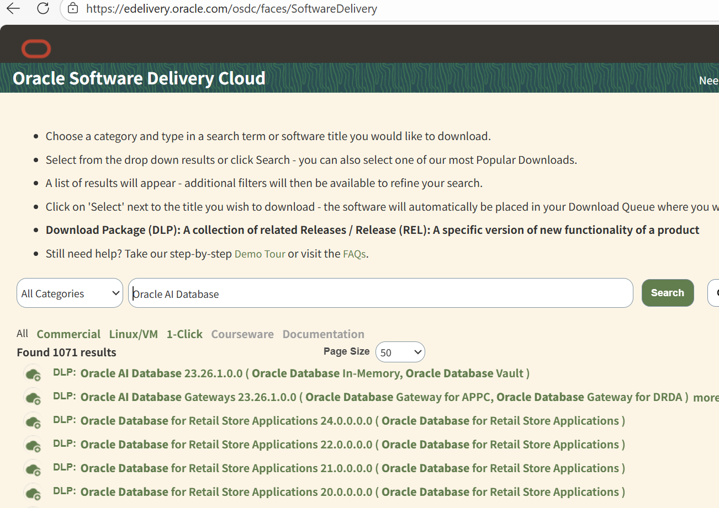This screenshot has height=508, width=719.
Task: Click cloud icon for Oracle AI Database Gateways 23.26.1.0.0
Action: coord(33,398)
